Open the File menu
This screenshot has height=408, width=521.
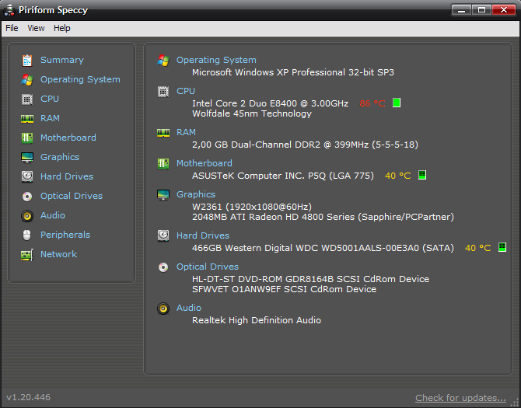click(x=12, y=28)
